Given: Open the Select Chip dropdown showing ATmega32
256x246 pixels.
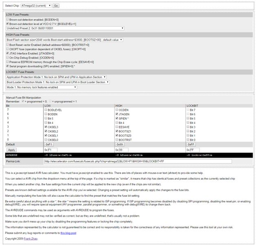Looking at the screenshot, I should click(x=36, y=6).
